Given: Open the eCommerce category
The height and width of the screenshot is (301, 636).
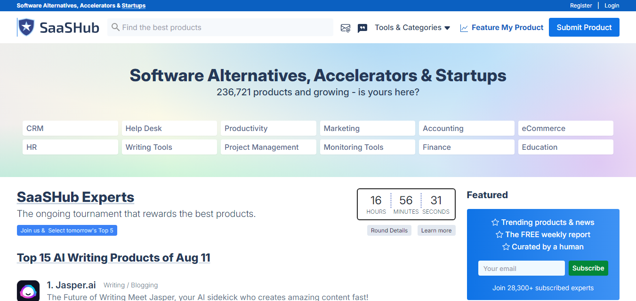Looking at the screenshot, I should coord(566,128).
